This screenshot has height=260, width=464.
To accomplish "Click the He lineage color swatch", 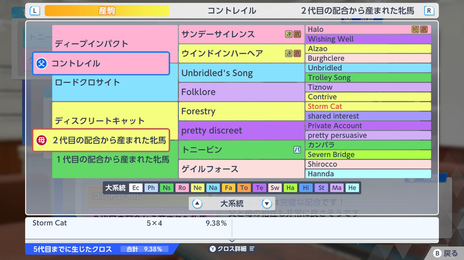I will [x=352, y=188].
